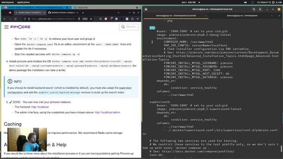
Task: Click the white round extension icon
Action: [x=106, y=19]
